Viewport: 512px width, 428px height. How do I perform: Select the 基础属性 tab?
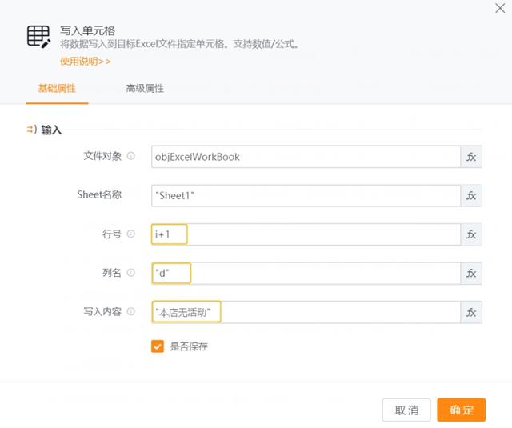pyautogui.click(x=57, y=89)
